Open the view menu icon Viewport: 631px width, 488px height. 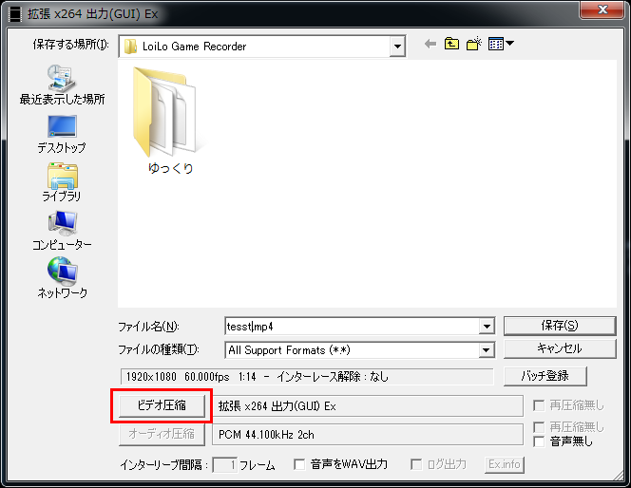click(x=500, y=44)
